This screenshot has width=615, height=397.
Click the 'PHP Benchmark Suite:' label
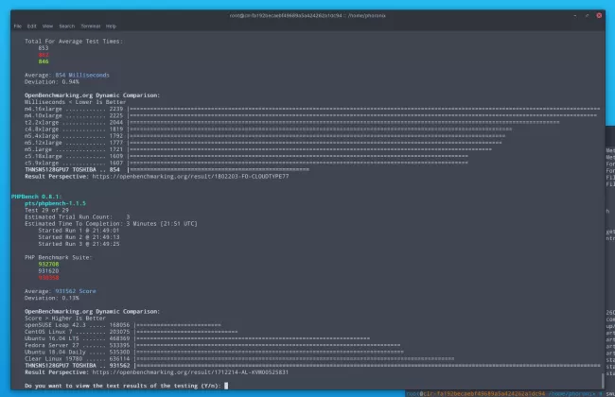[59, 257]
